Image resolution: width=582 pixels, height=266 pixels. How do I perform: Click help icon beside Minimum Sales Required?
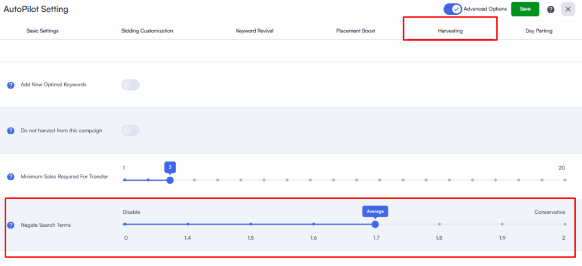tap(10, 177)
